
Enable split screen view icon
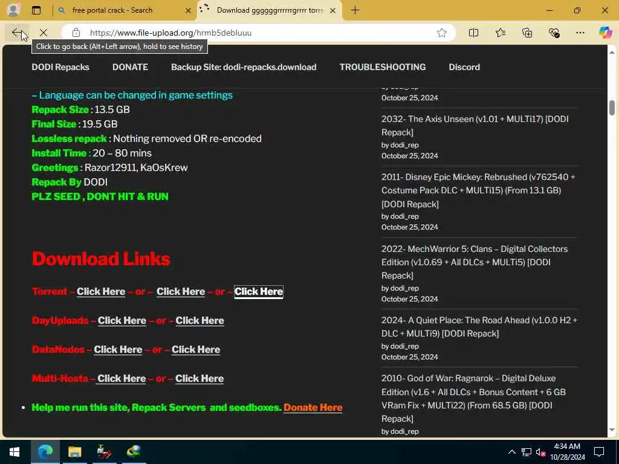(x=473, y=33)
